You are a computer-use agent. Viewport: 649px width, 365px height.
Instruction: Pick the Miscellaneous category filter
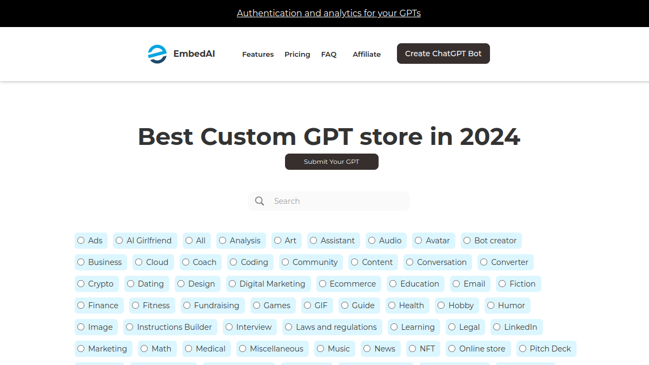[x=273, y=349]
